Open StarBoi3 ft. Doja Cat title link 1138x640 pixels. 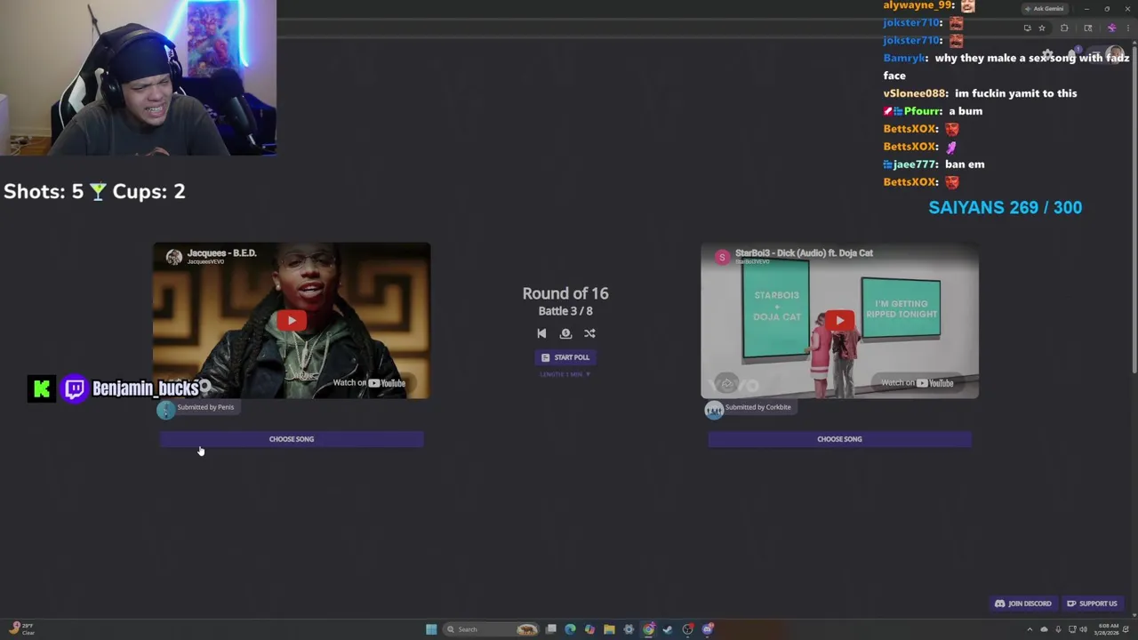tap(804, 253)
